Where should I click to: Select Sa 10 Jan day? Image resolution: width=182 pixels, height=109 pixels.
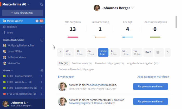click(126, 52)
